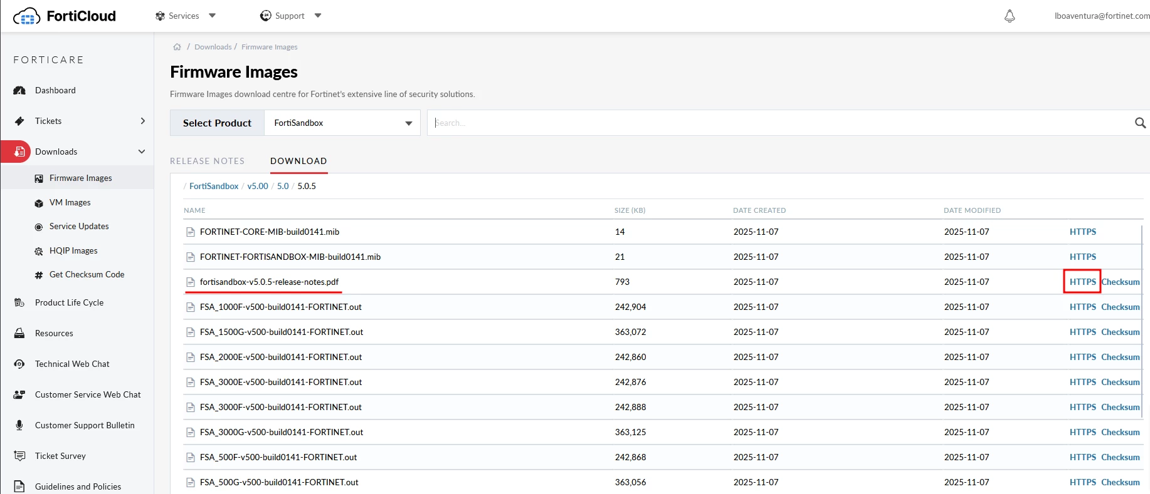Download FSA_1500G firmware via HTTPS
1150x494 pixels.
pyautogui.click(x=1083, y=332)
